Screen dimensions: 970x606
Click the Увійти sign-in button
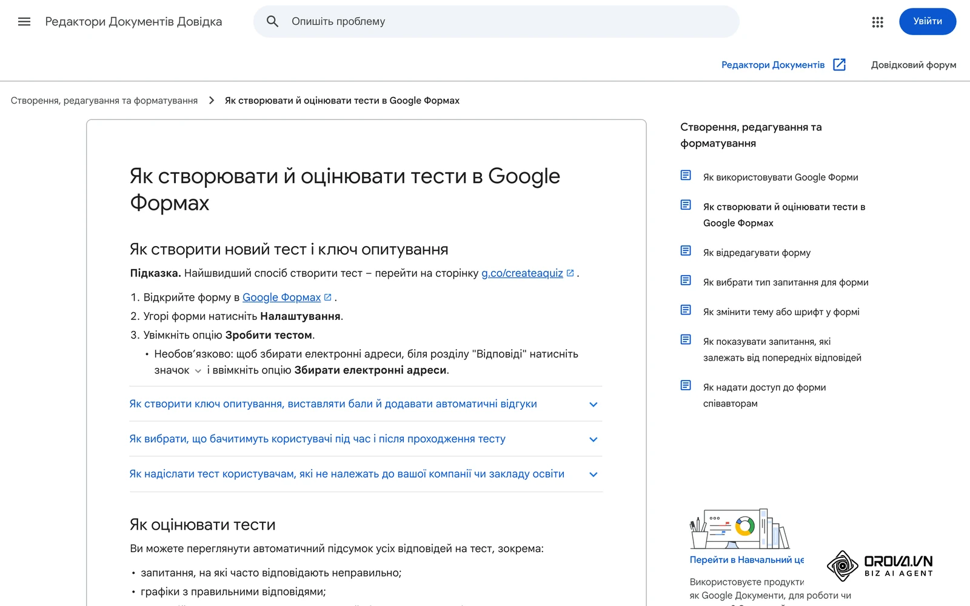pos(928,22)
